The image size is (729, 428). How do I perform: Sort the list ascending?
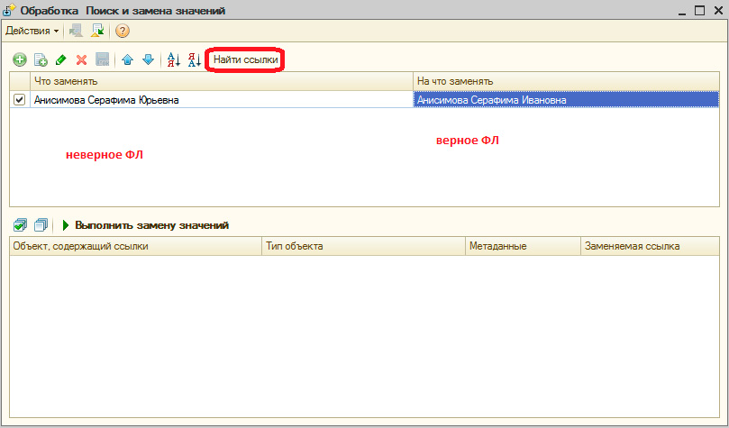174,59
